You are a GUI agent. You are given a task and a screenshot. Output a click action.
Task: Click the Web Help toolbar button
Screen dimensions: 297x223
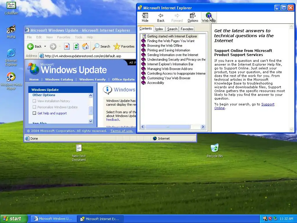tap(209, 18)
